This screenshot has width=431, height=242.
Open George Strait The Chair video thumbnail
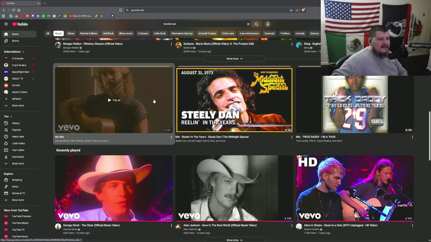pyautogui.click(x=114, y=188)
